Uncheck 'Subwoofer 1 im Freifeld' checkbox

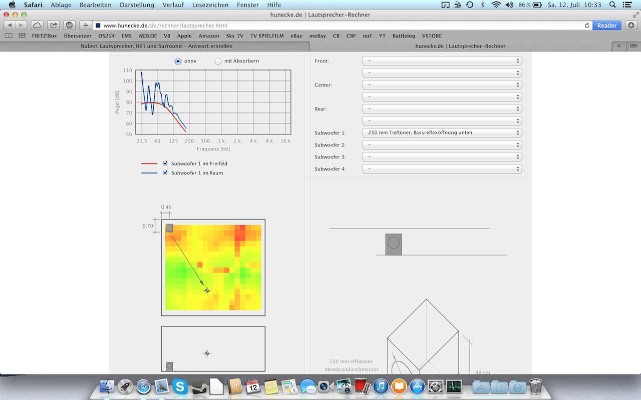165,163
